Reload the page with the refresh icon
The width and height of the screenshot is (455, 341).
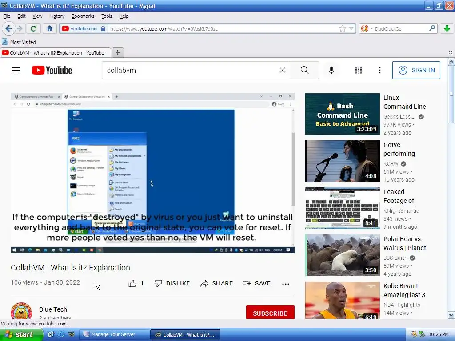[33, 28]
